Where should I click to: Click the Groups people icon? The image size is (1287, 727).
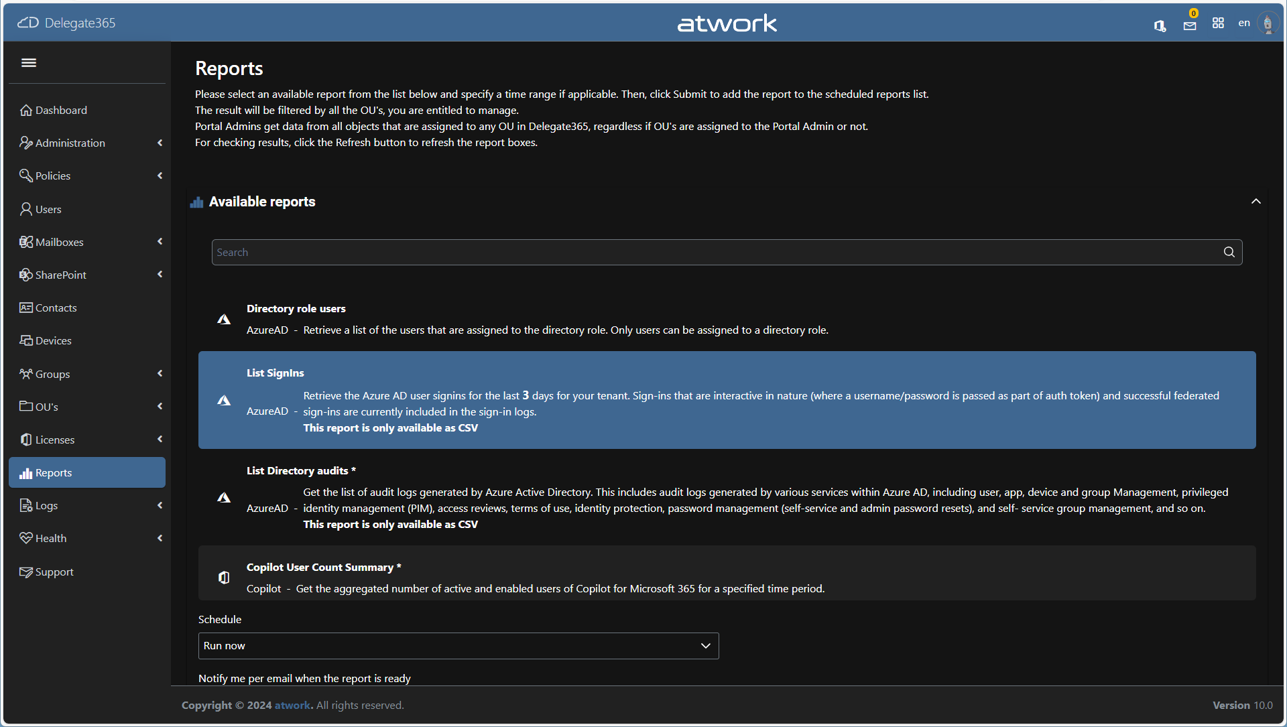point(26,374)
